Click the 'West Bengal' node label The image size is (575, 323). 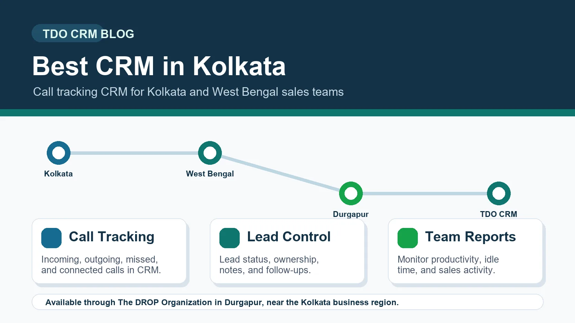(x=210, y=174)
